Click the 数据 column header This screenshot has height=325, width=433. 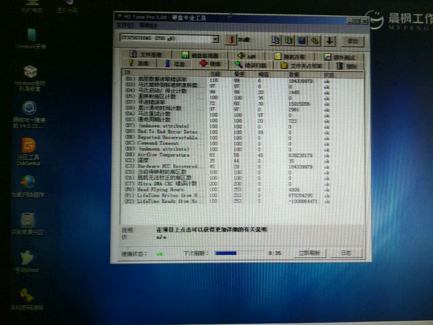(x=305, y=74)
